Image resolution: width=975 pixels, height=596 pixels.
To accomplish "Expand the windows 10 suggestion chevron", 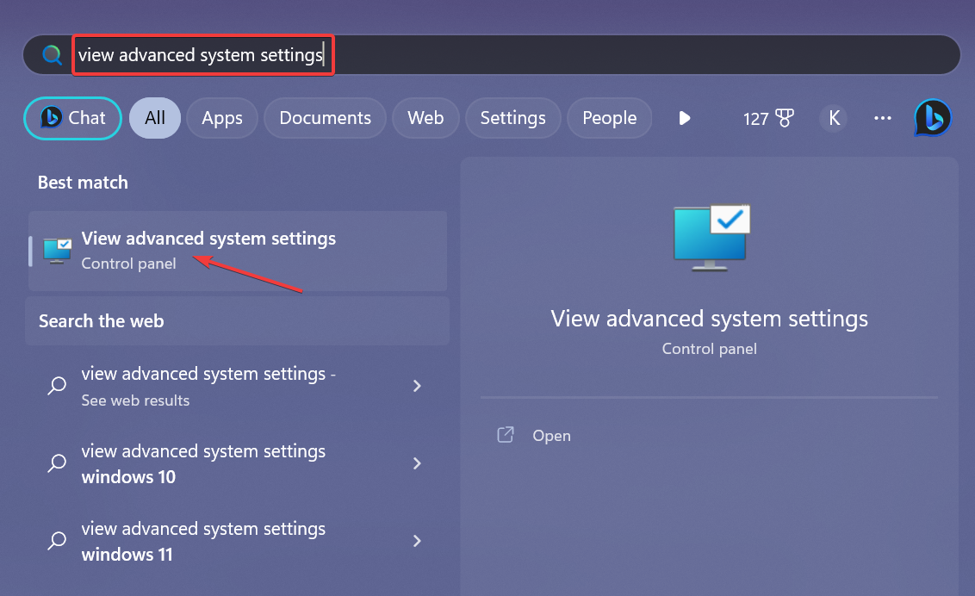I will [417, 463].
